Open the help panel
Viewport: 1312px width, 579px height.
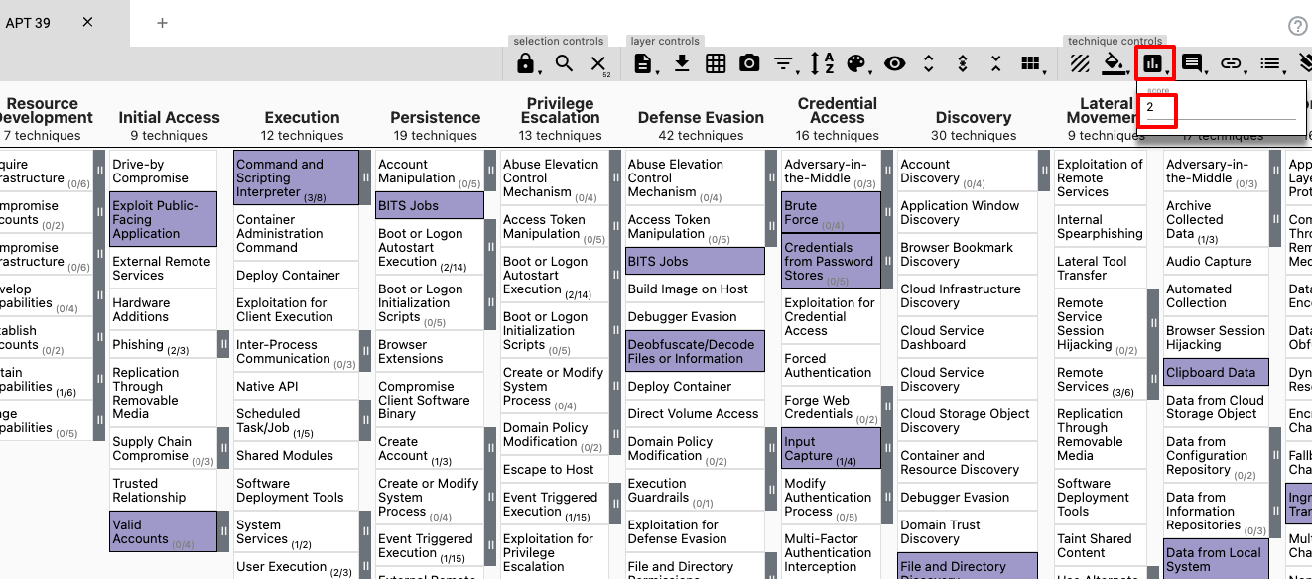[x=1298, y=26]
